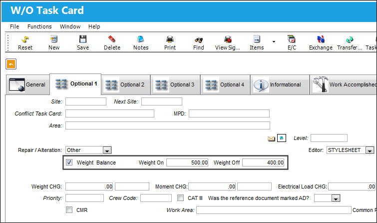Select the Optional 1 tab

(x=75, y=84)
